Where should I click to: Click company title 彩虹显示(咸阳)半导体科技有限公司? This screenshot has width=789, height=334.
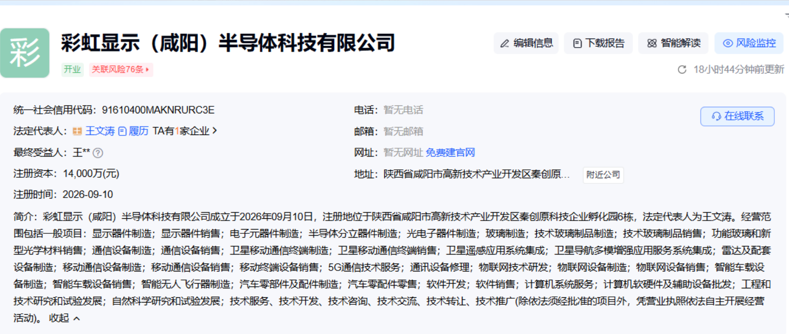tap(228, 43)
